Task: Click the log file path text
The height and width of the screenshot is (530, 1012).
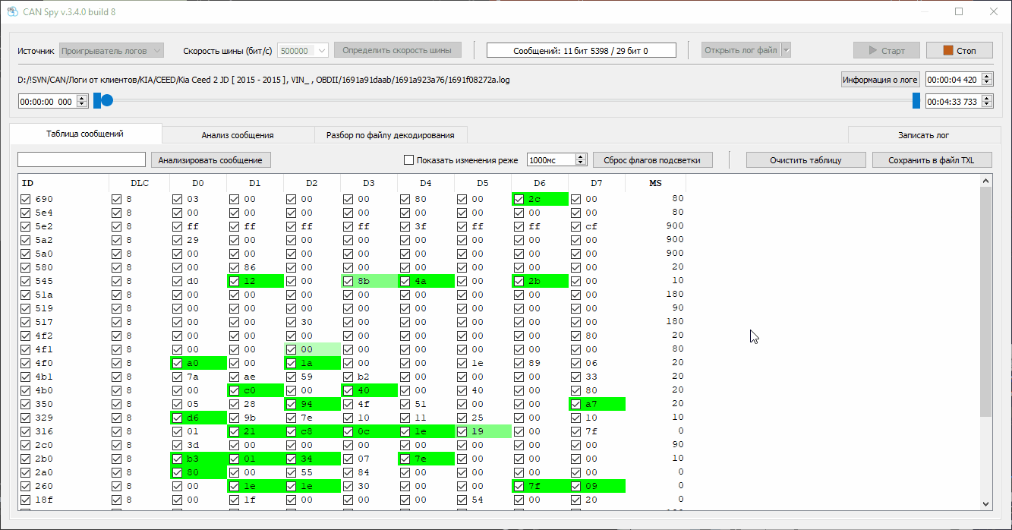Action: coord(263,79)
